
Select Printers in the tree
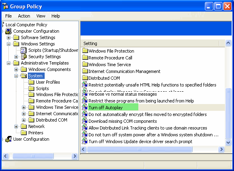click(36, 133)
